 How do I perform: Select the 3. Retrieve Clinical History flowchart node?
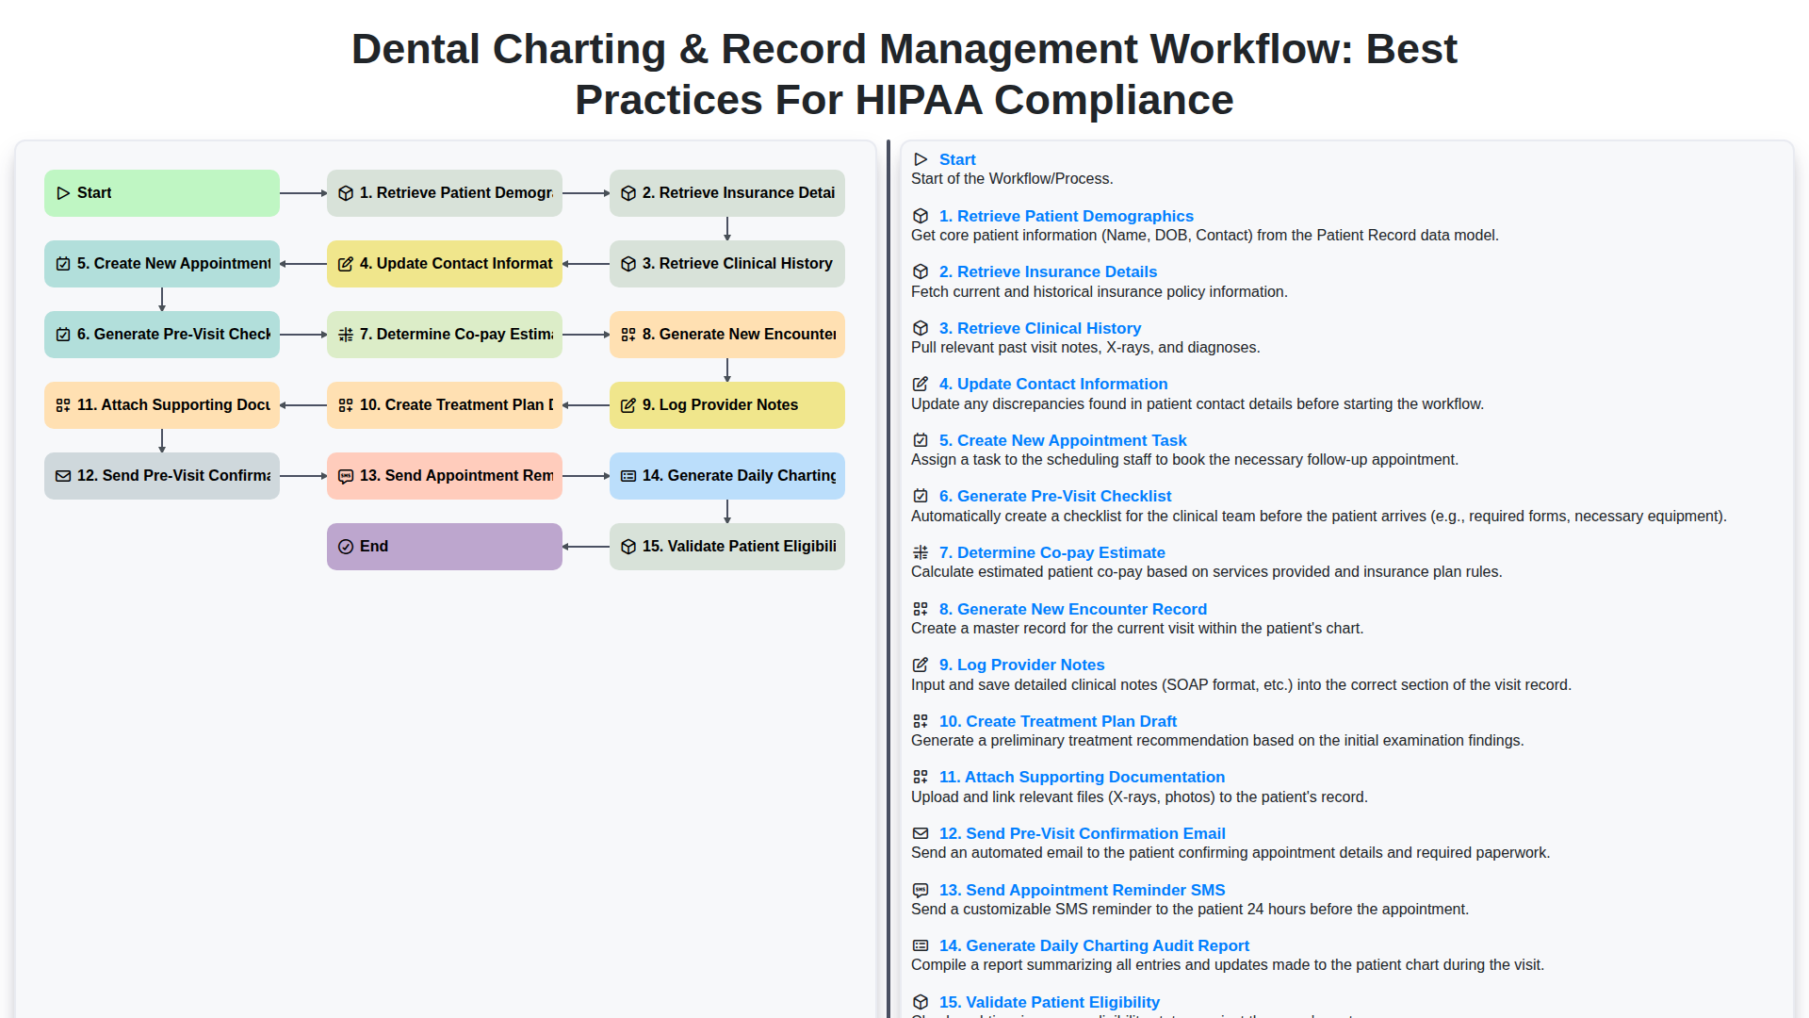click(727, 264)
